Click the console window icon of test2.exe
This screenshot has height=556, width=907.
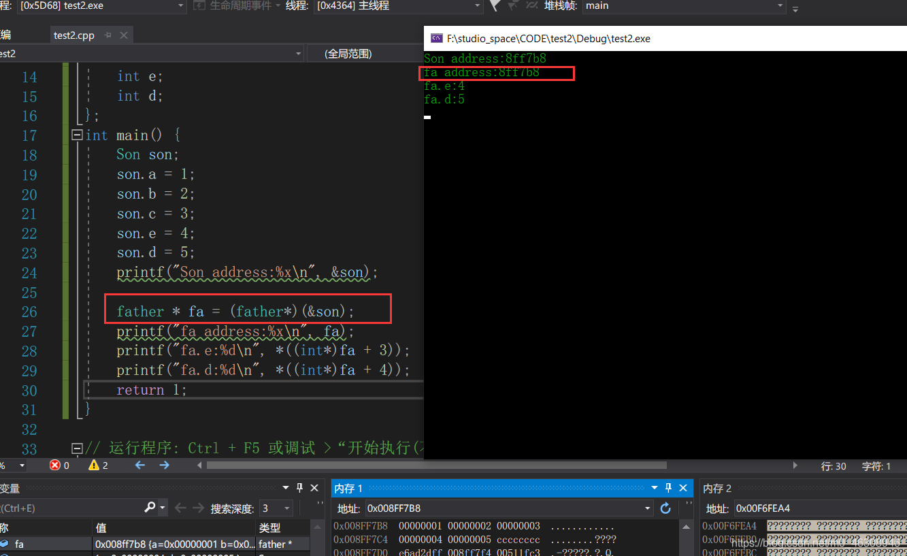[x=437, y=39]
